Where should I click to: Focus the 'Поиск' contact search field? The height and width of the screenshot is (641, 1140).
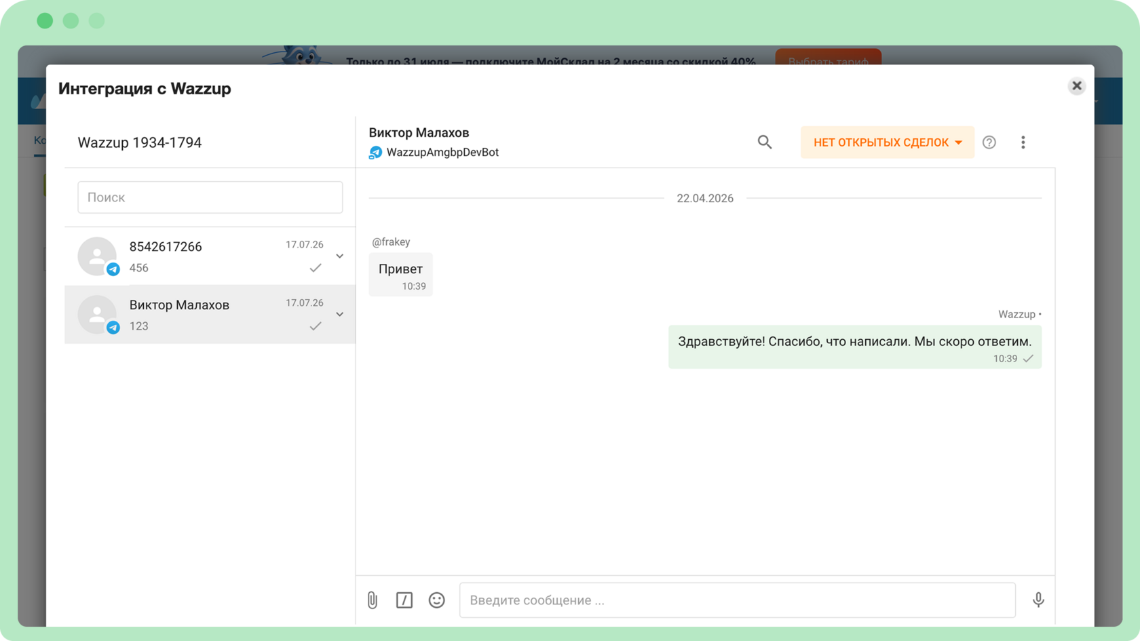tap(210, 197)
